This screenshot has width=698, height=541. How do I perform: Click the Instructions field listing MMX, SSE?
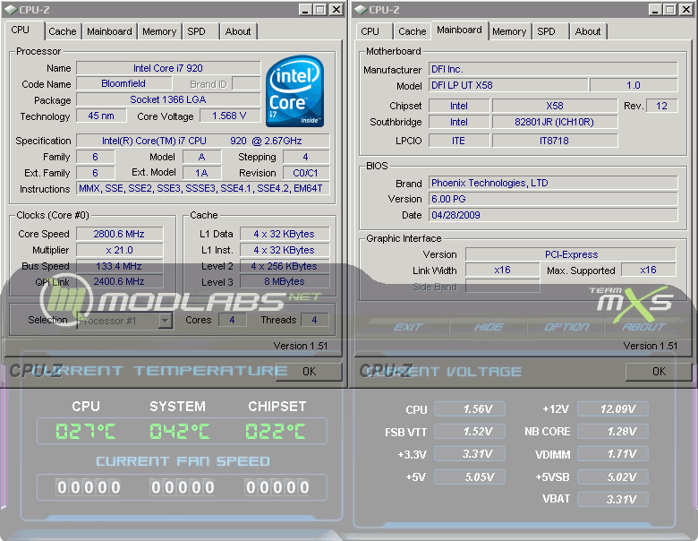coord(202,188)
